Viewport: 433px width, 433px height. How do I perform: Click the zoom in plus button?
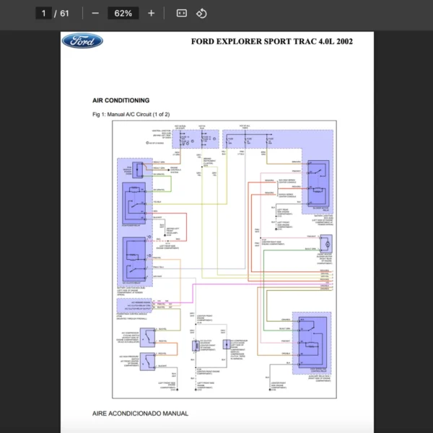click(151, 13)
